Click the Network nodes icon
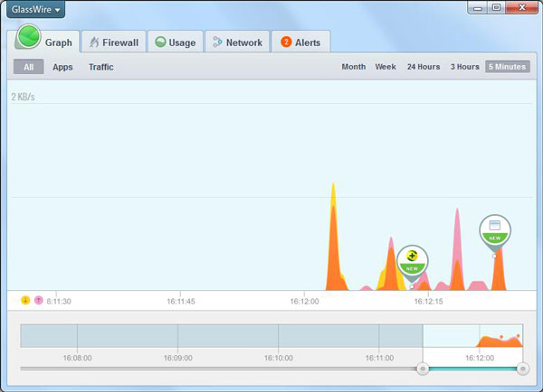The width and height of the screenshot is (543, 392). [x=217, y=42]
